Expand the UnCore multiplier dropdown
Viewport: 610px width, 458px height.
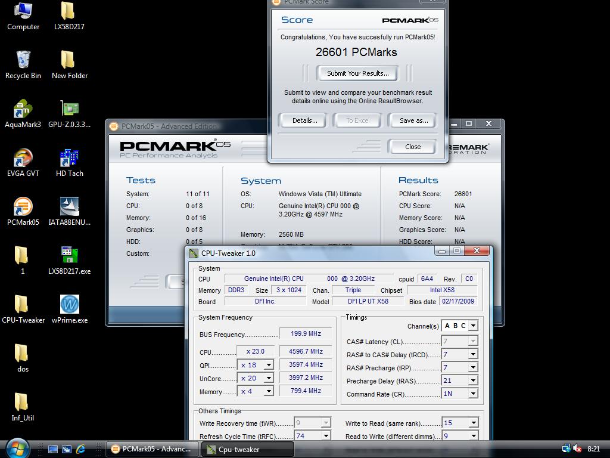pos(269,378)
